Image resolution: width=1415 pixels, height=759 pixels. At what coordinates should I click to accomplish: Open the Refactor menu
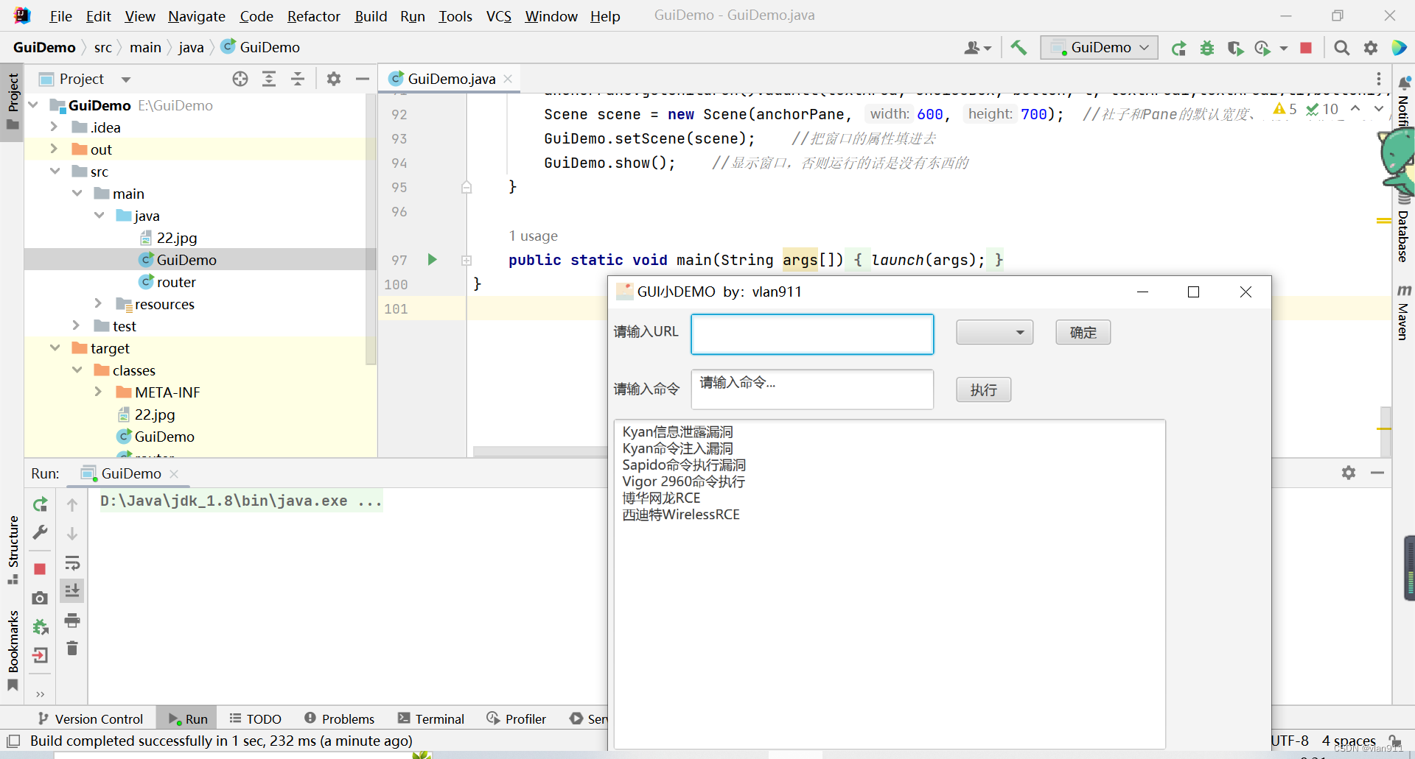coord(314,16)
